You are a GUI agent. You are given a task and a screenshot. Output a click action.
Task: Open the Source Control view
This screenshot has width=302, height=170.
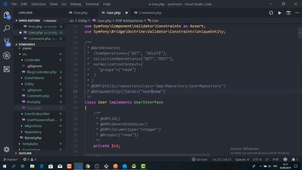click(7, 42)
